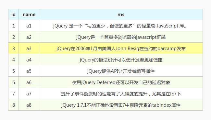Image resolution: width=211 pixels, height=120 pixels.
Task: Select the jQuery.Deferred description cell
Action: click(121, 82)
